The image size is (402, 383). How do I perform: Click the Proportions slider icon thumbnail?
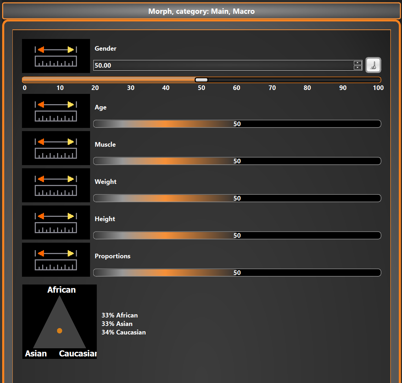pos(56,259)
